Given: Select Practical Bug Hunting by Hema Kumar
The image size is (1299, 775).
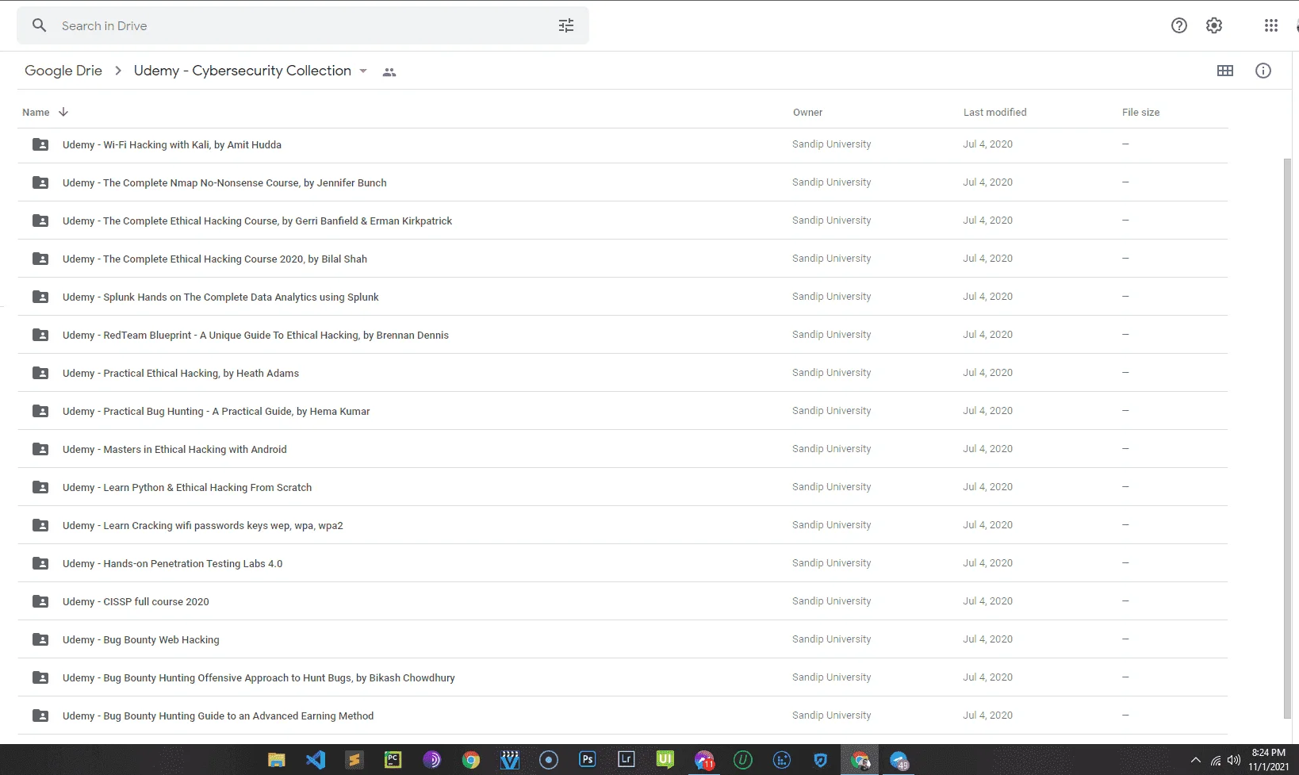Looking at the screenshot, I should (x=623, y=411).
